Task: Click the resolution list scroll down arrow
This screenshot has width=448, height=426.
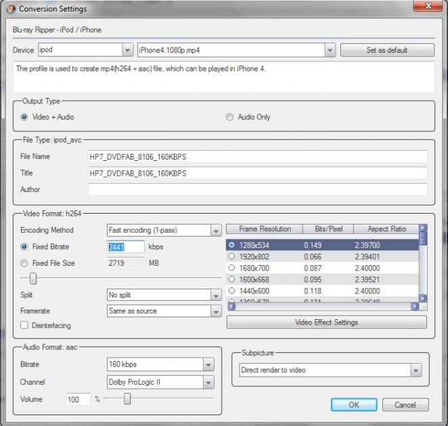Action: click(x=423, y=298)
